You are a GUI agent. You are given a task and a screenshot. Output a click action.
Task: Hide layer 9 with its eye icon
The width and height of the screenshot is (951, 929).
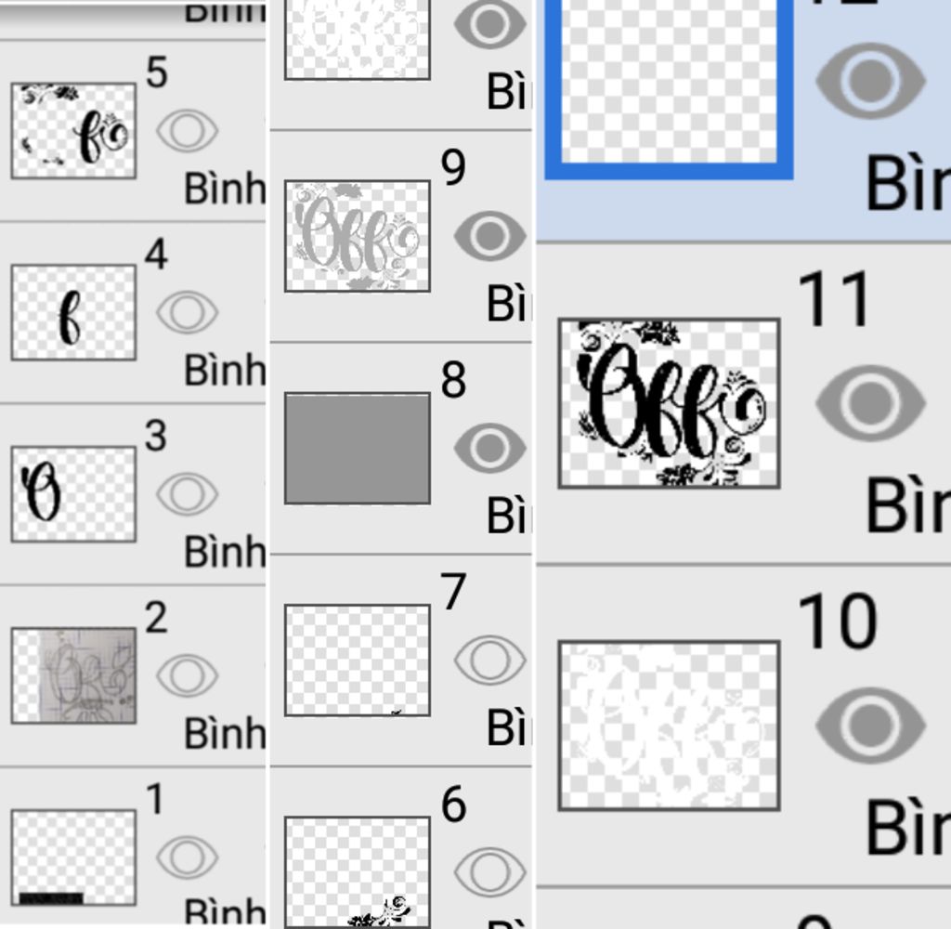coord(489,236)
